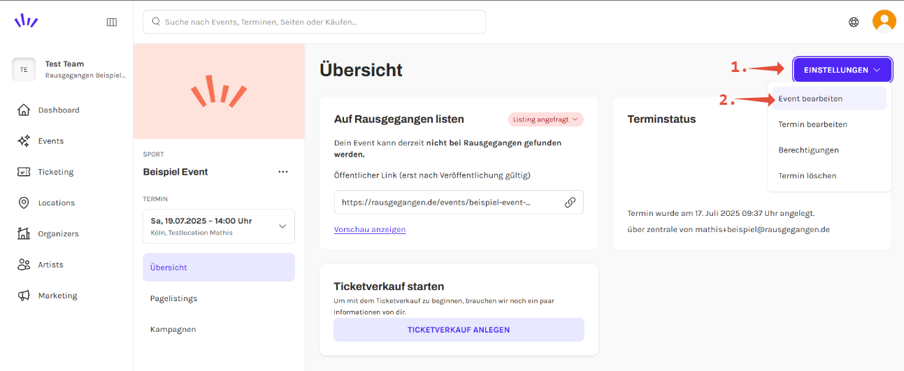Click the event banner image thumbnail
Image resolution: width=904 pixels, height=371 pixels.
[219, 91]
